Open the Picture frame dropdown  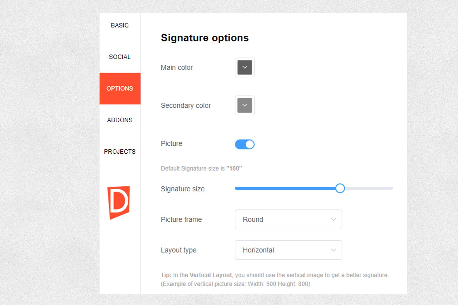(288, 219)
